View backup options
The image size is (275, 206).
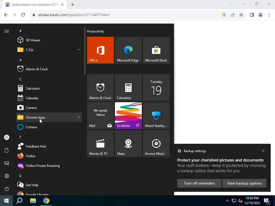[x=244, y=183]
